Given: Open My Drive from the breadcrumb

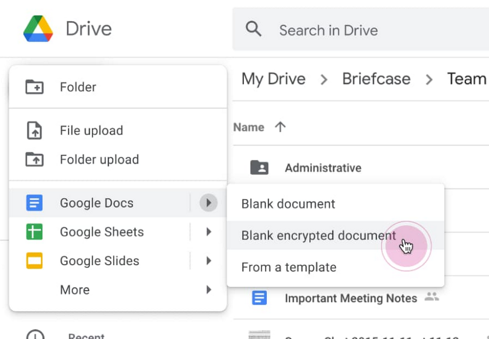Looking at the screenshot, I should (x=273, y=79).
